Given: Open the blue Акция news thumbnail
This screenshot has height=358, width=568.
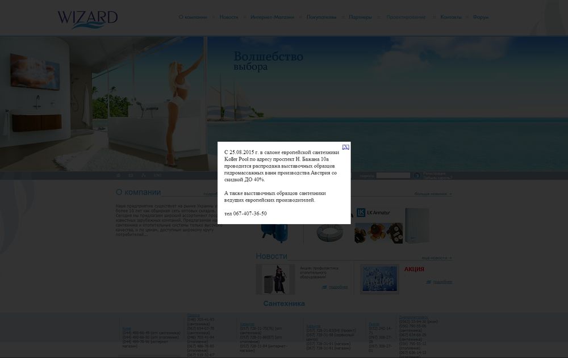Looking at the screenshot, I should pos(379,279).
